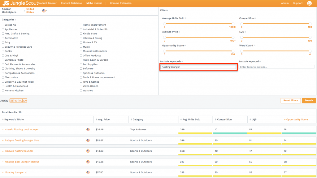Click info icon next to Include Keywords

coord(182,61)
